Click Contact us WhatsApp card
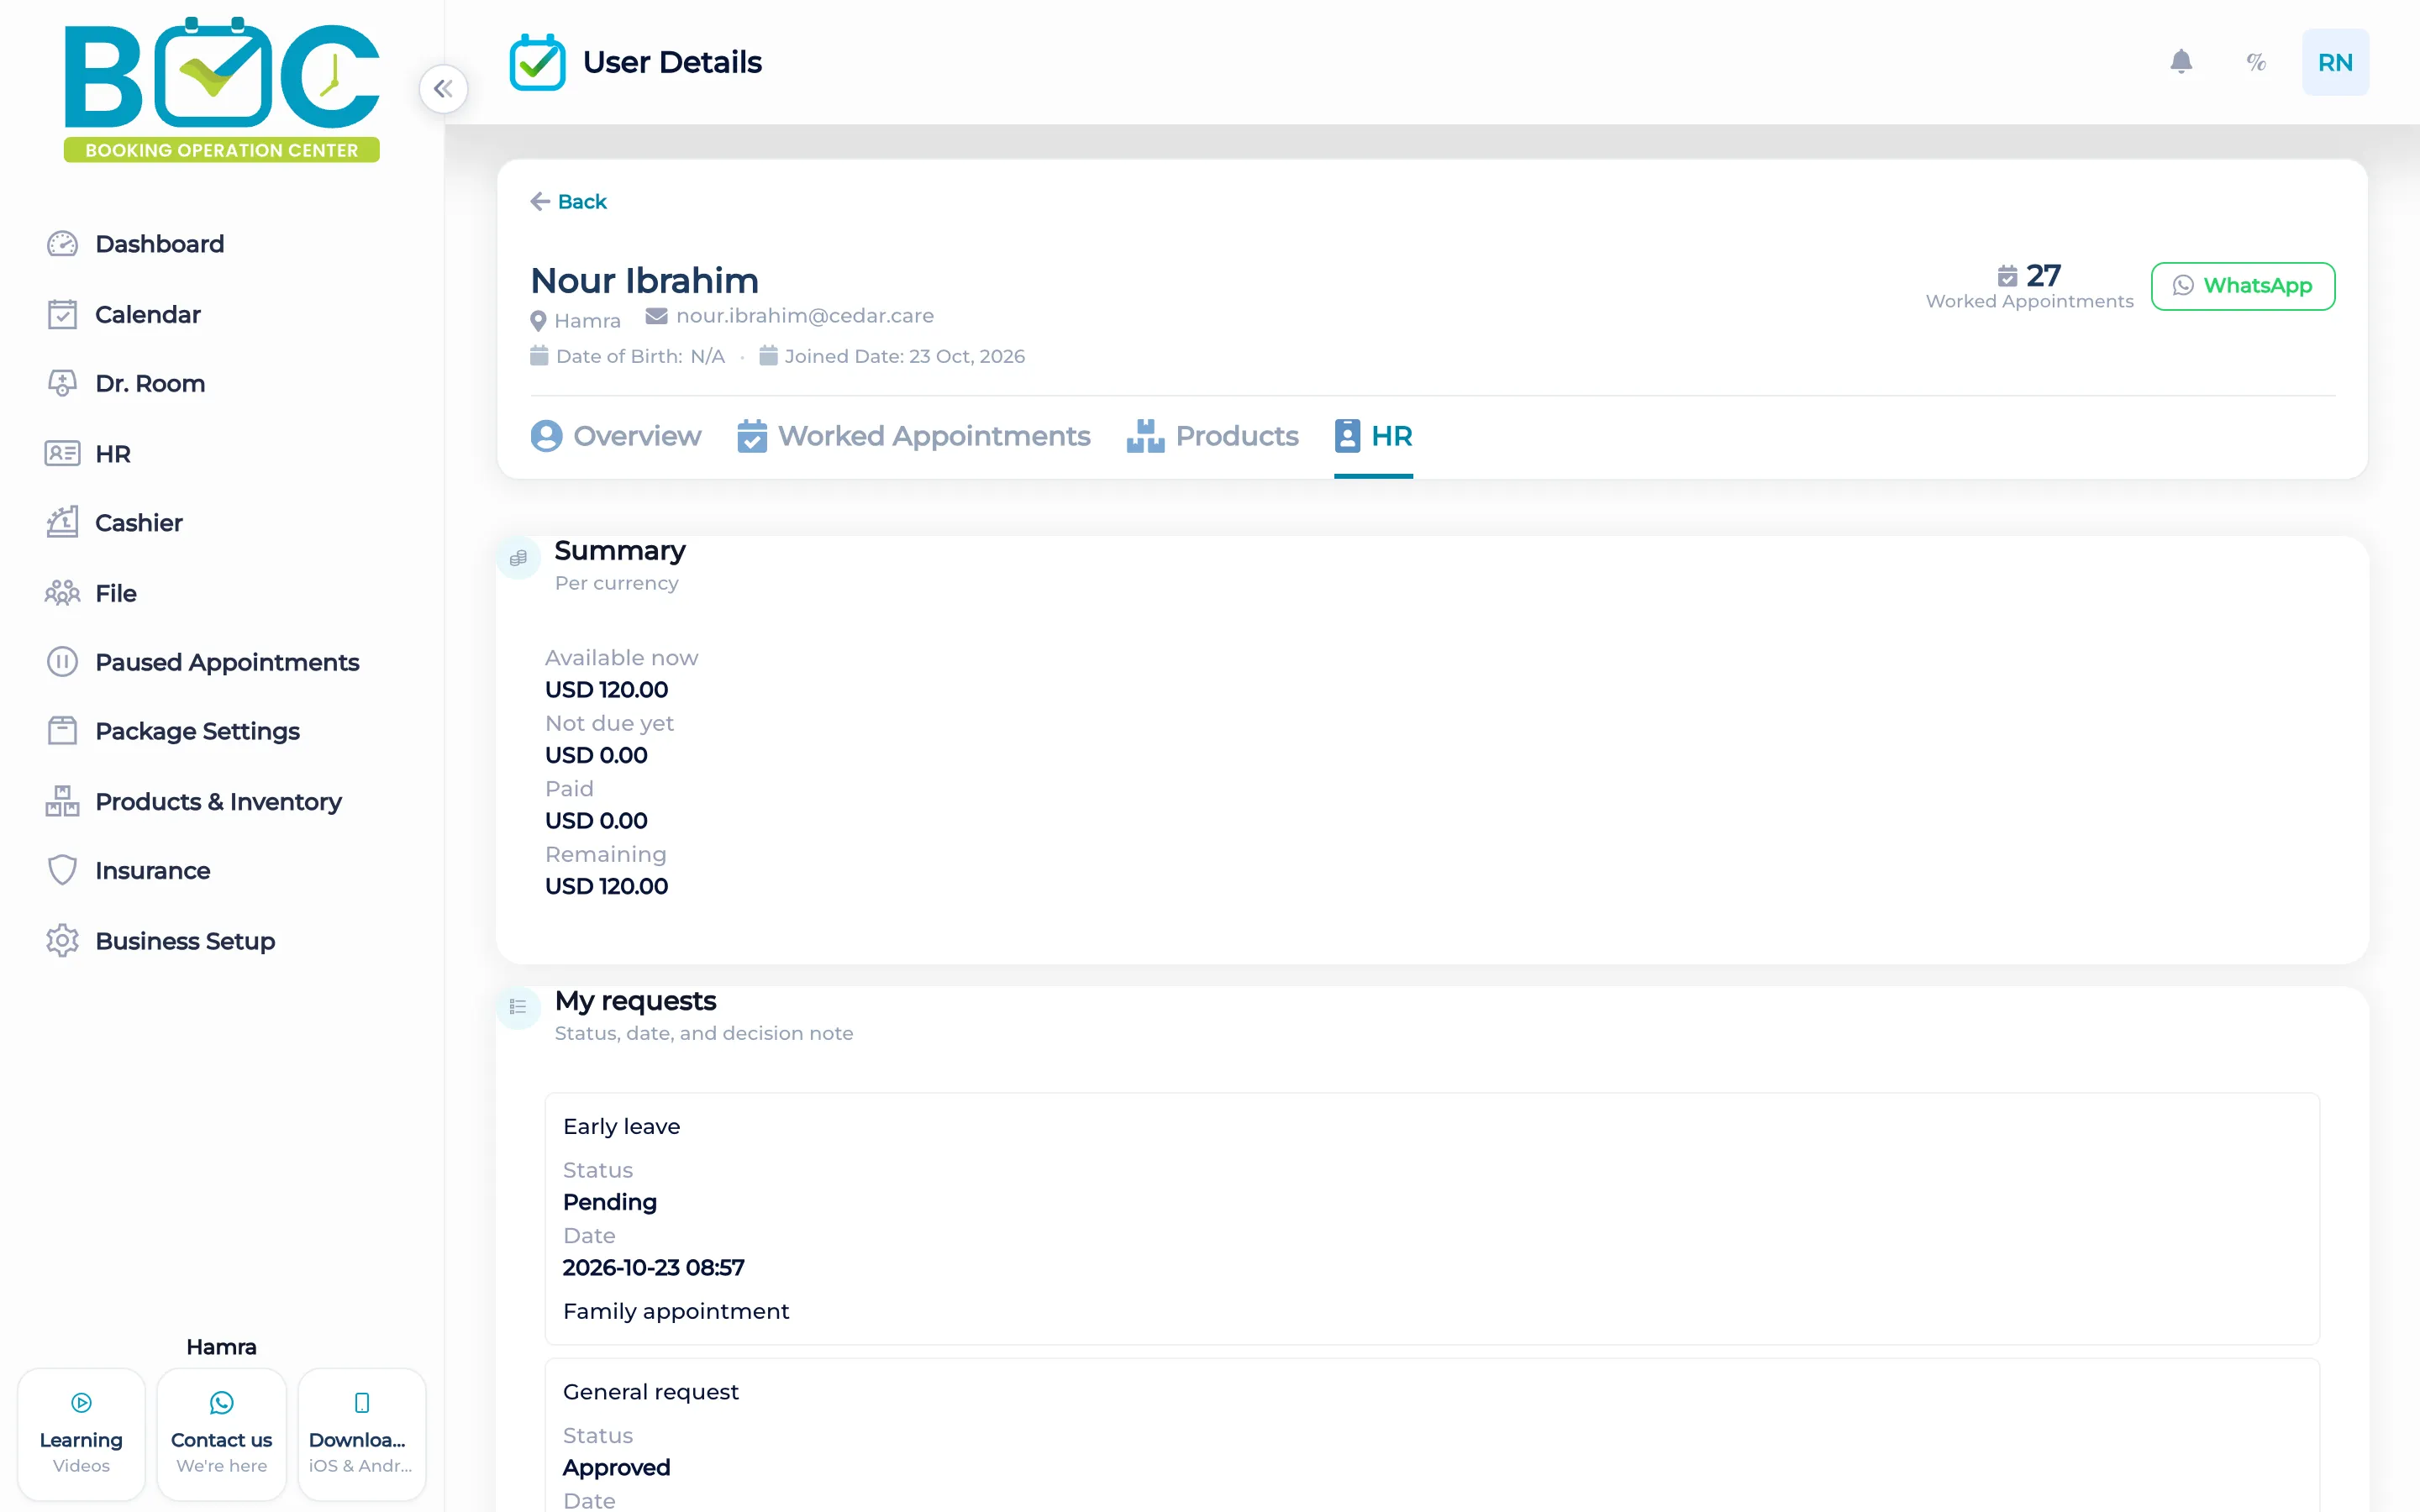2420x1512 pixels. click(221, 1434)
